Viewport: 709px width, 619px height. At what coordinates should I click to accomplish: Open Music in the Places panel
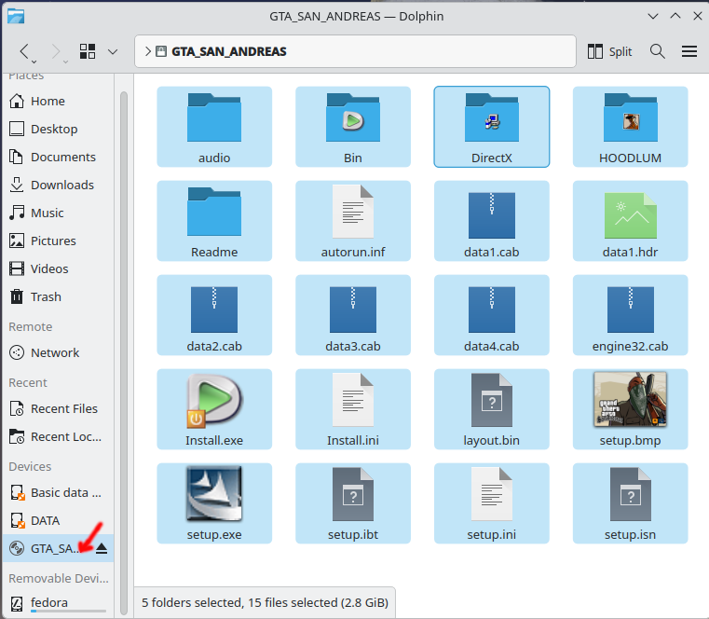[58, 213]
